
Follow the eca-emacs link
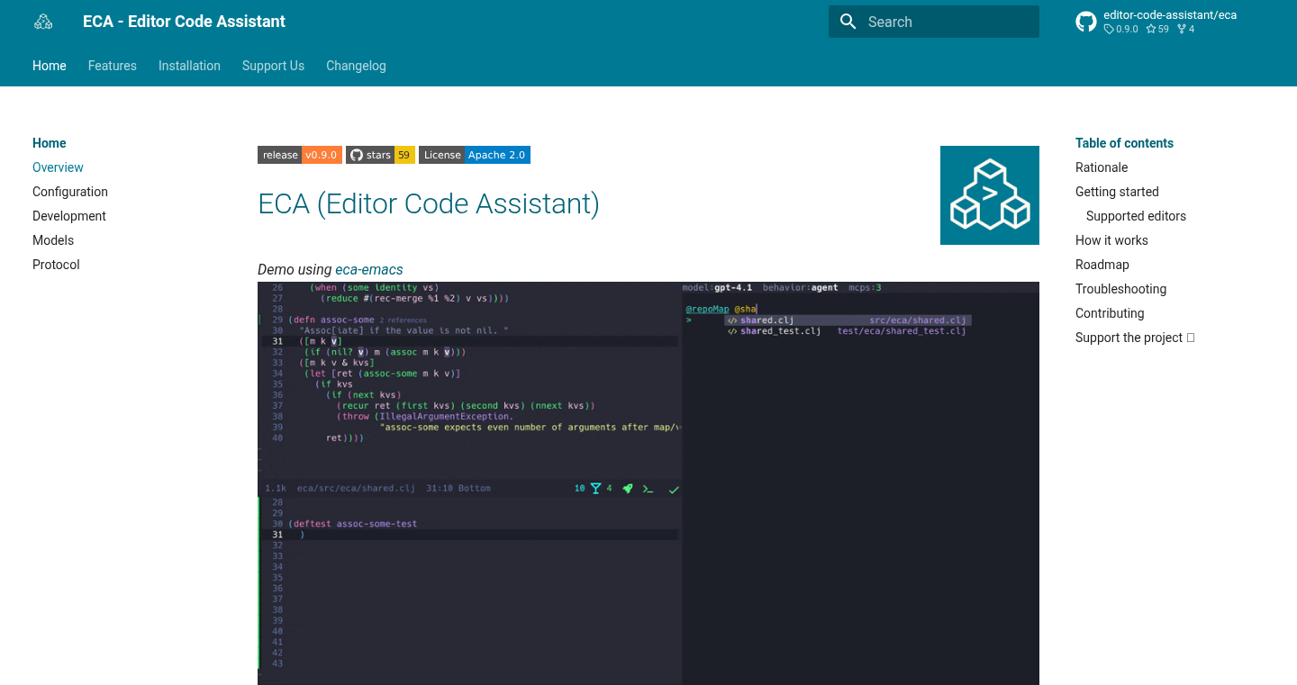coord(369,269)
